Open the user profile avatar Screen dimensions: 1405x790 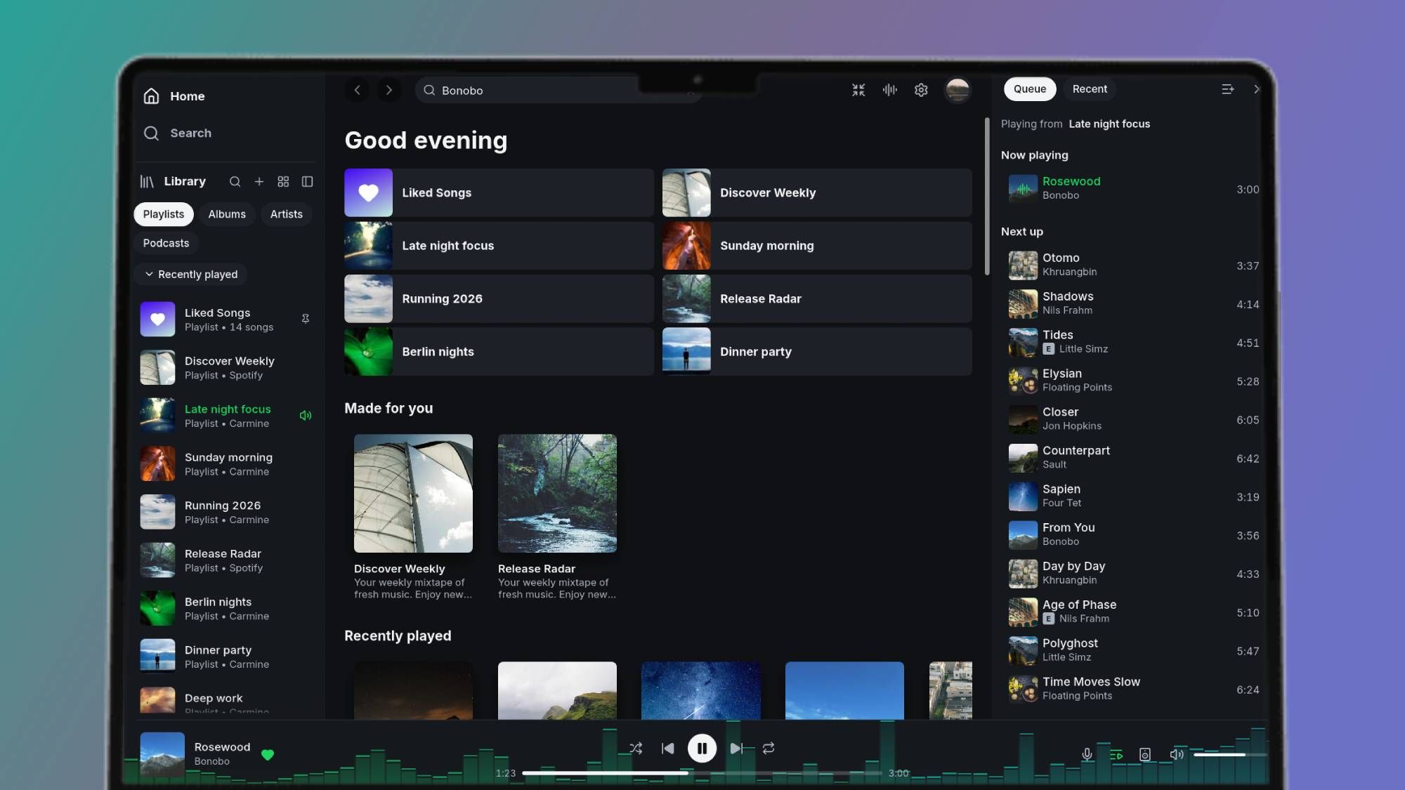957,90
